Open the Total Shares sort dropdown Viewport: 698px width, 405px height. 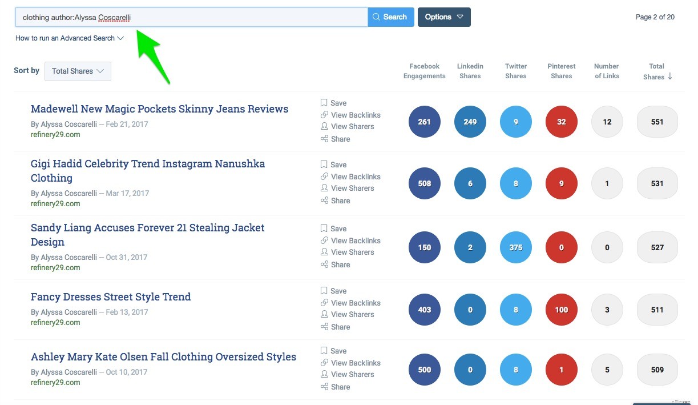[x=78, y=71]
